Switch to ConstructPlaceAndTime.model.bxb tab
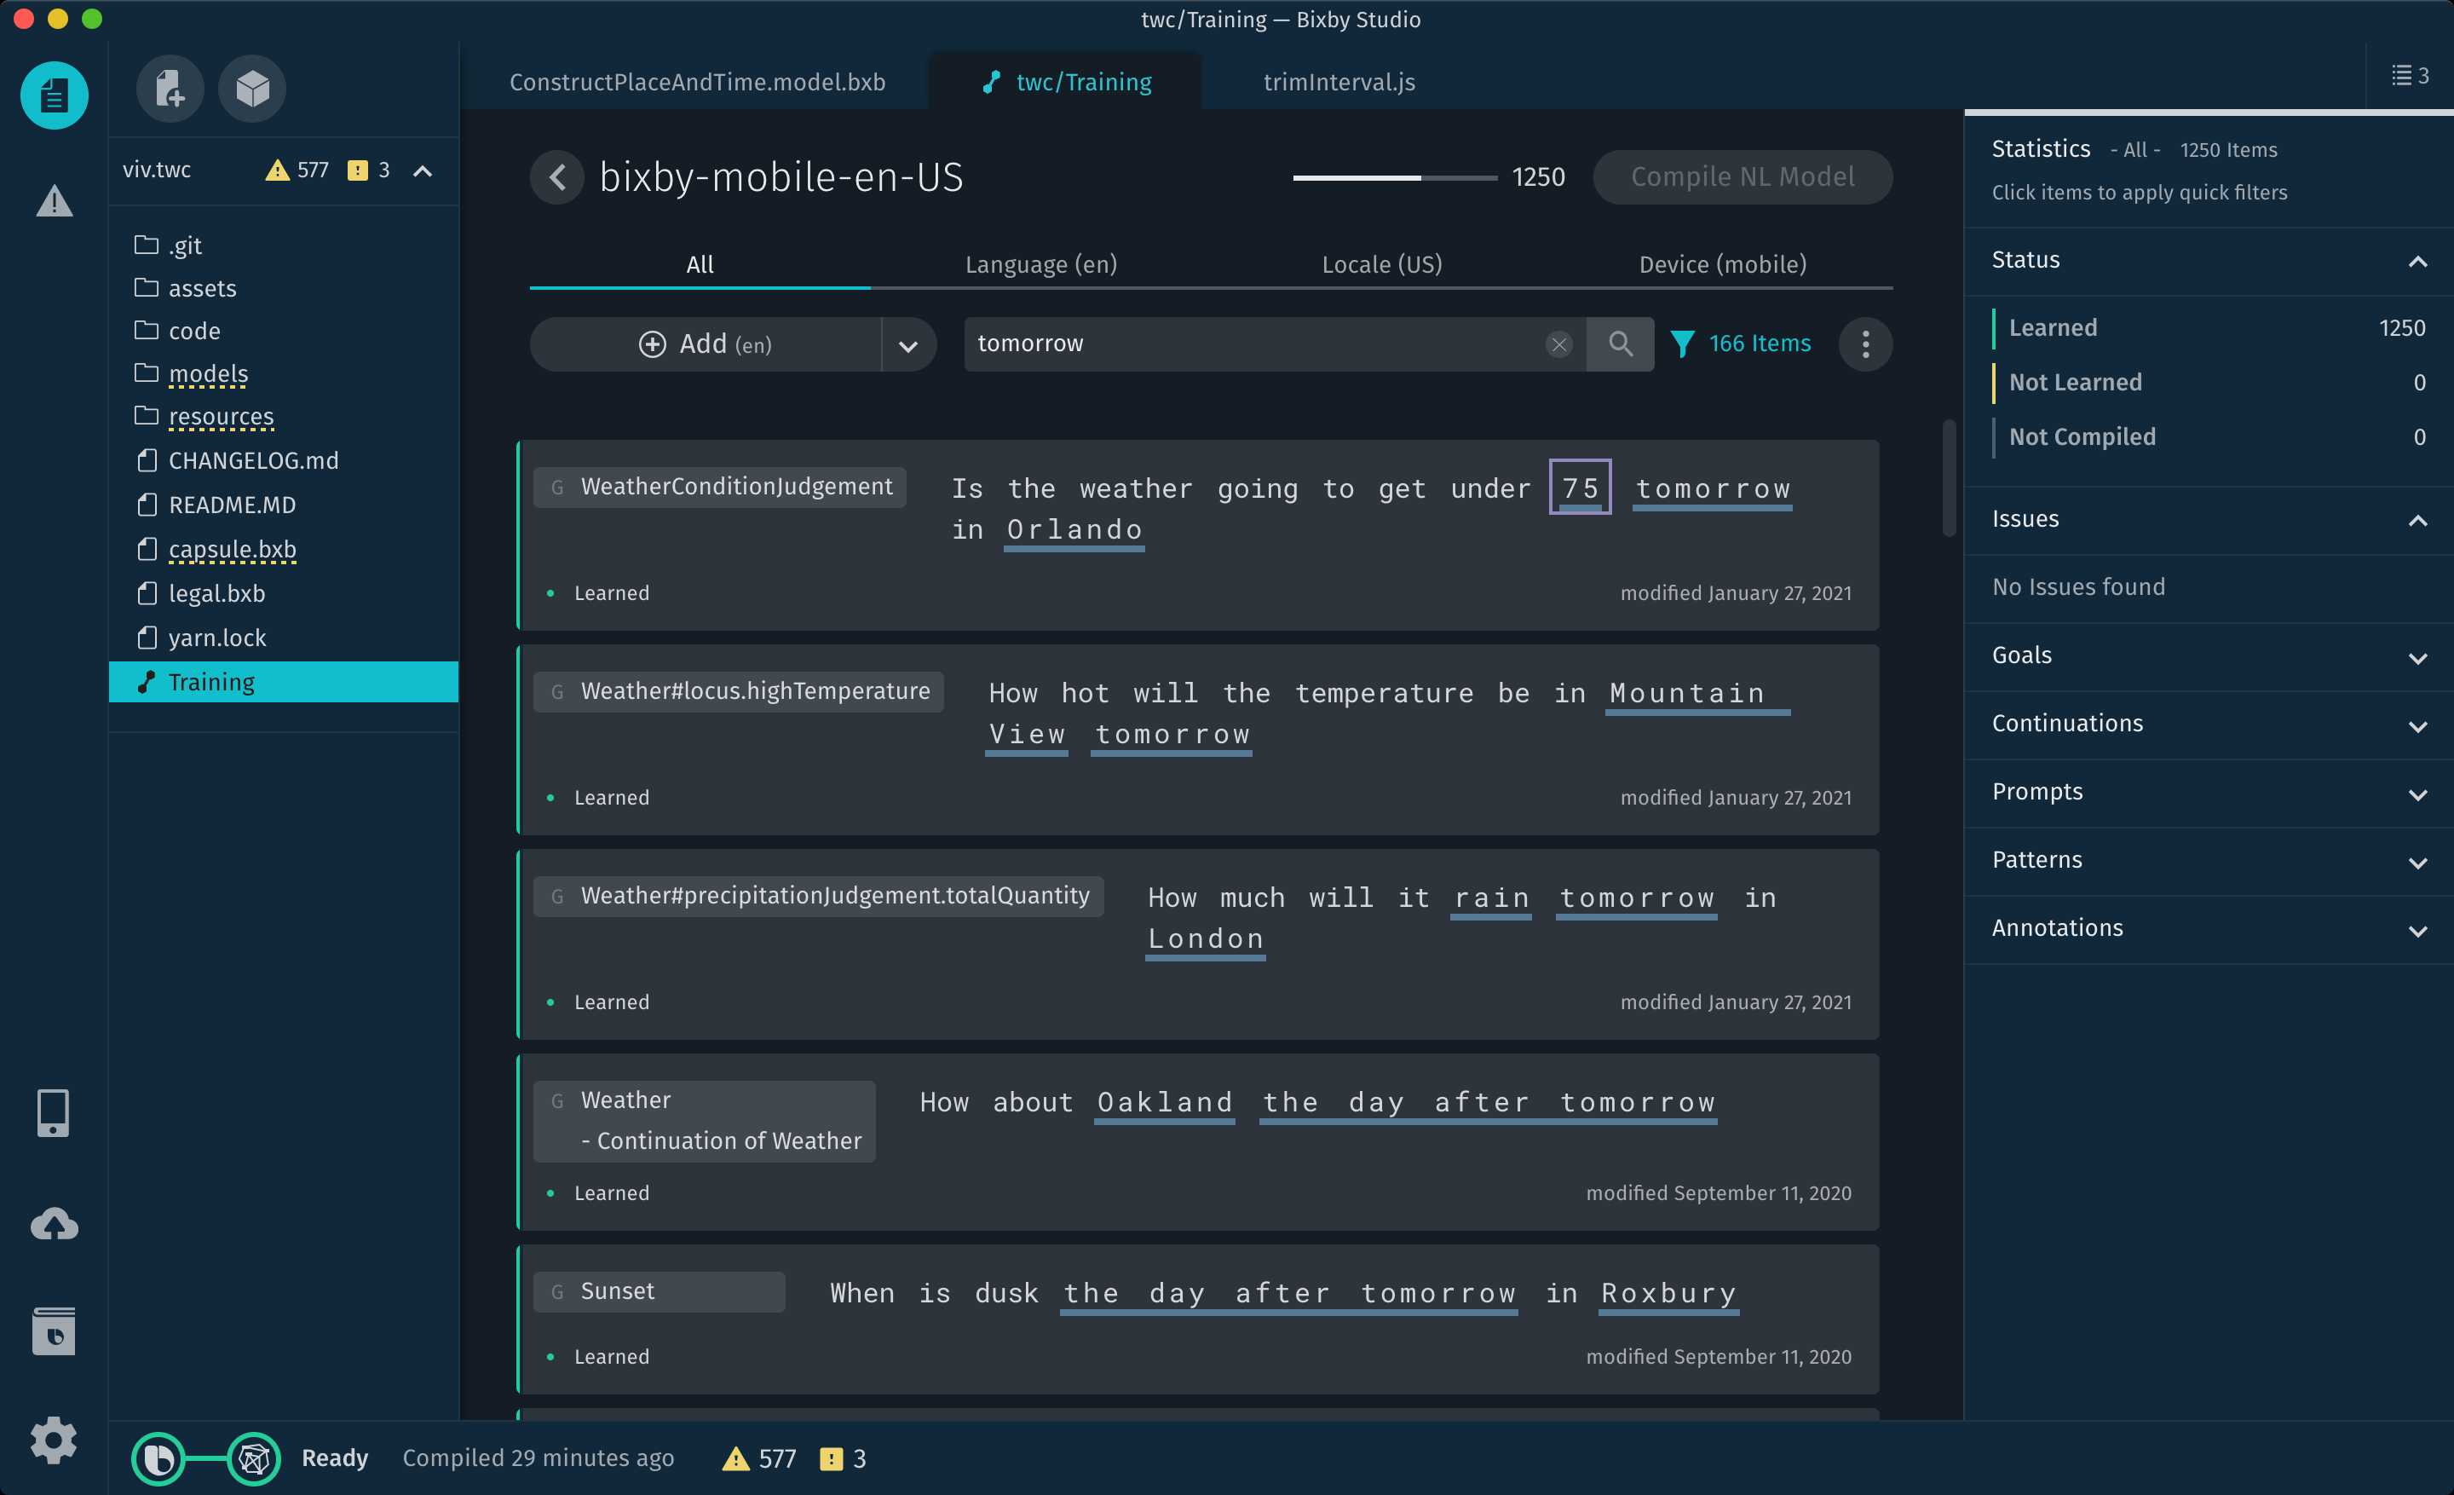 [697, 82]
